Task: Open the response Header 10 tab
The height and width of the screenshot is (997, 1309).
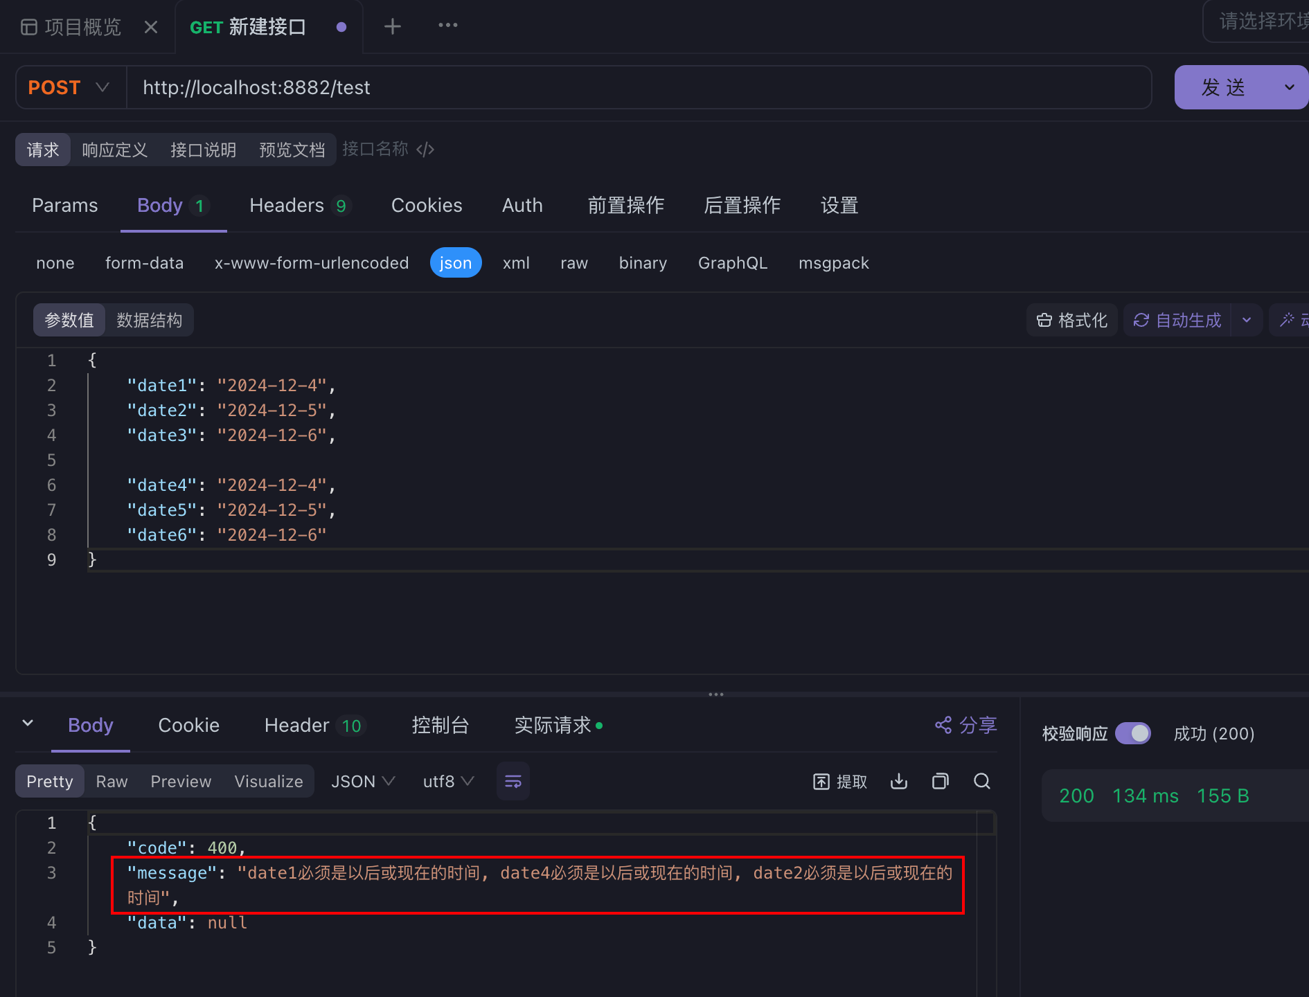Action: coord(314,725)
